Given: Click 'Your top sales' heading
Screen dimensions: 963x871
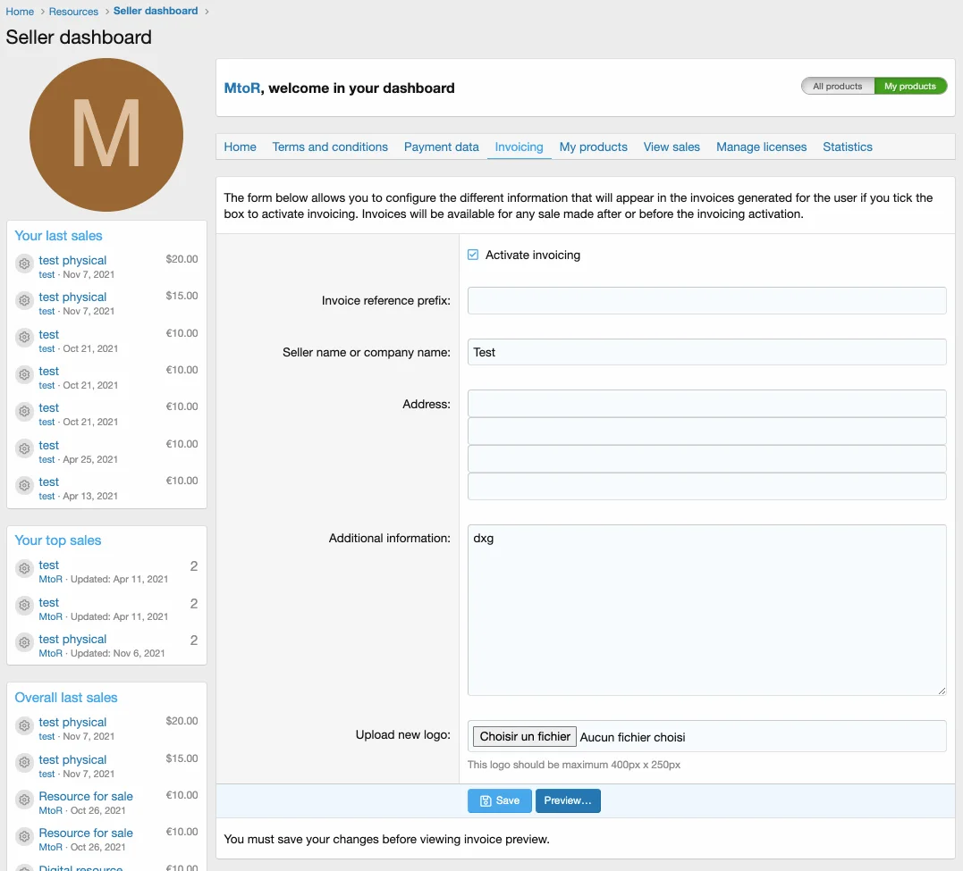Looking at the screenshot, I should pos(58,540).
